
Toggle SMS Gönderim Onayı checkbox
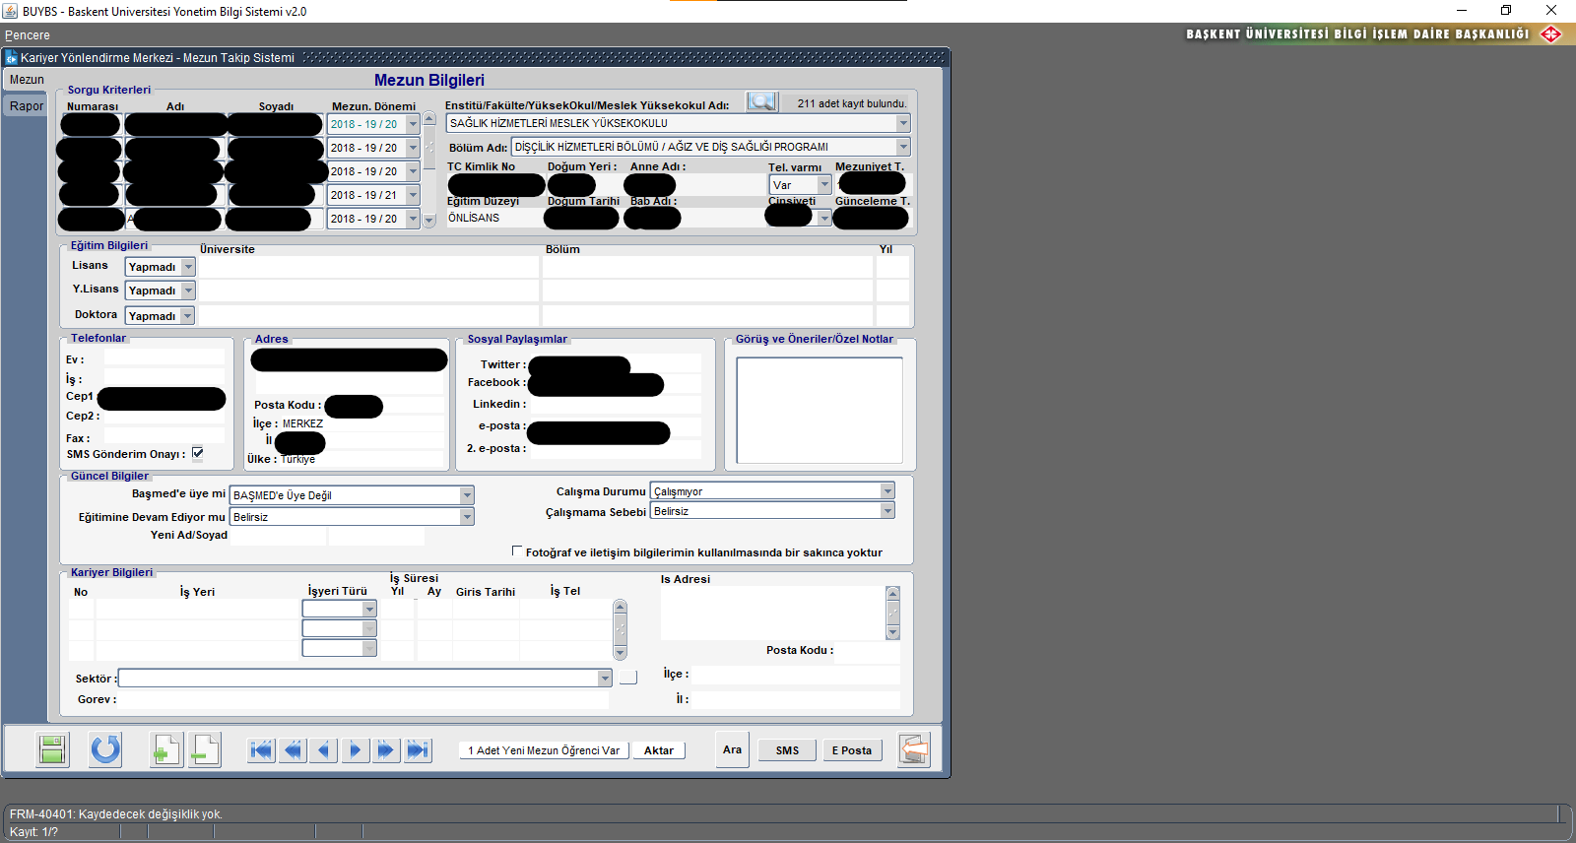[x=198, y=453]
